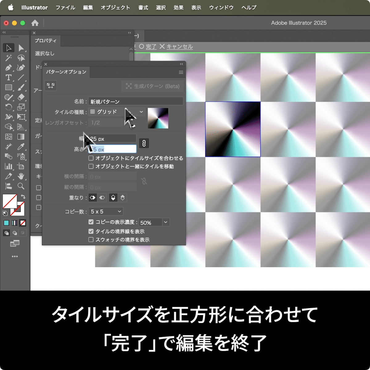This screenshot has width=370, height=370.
Task: Open the コピー数 dropdown showing 5 x 5
Action: (105, 211)
